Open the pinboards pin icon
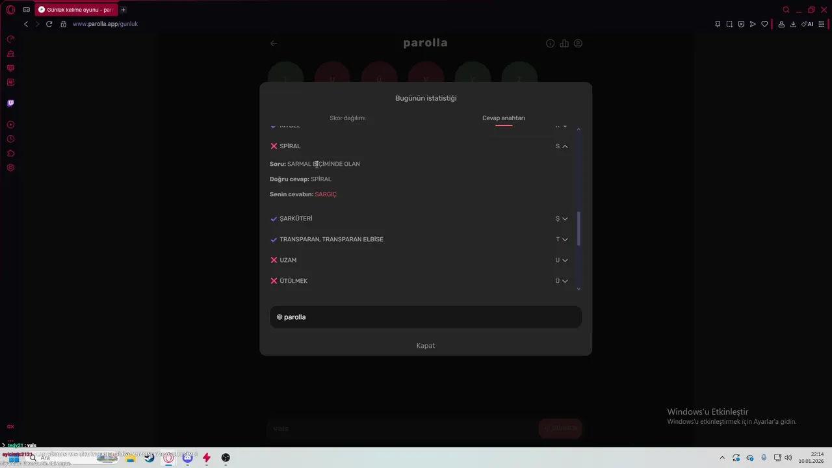832x468 pixels. pyautogui.click(x=718, y=24)
